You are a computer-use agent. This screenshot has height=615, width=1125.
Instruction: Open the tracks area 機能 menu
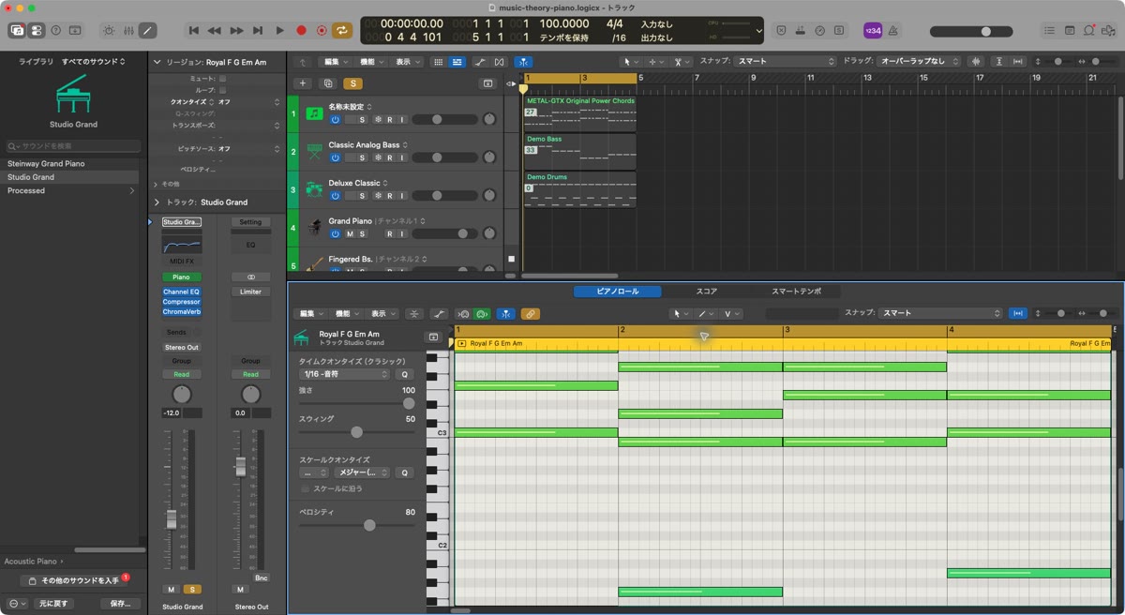tap(372, 62)
